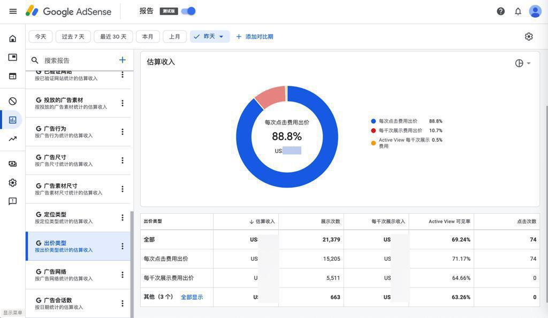
Task: Open more options for 广告尺寸 report
Action: tap(123, 160)
